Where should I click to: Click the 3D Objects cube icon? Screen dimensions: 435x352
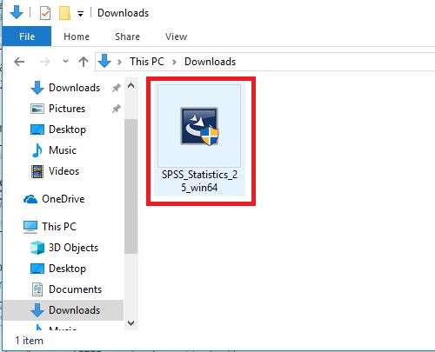(x=37, y=248)
